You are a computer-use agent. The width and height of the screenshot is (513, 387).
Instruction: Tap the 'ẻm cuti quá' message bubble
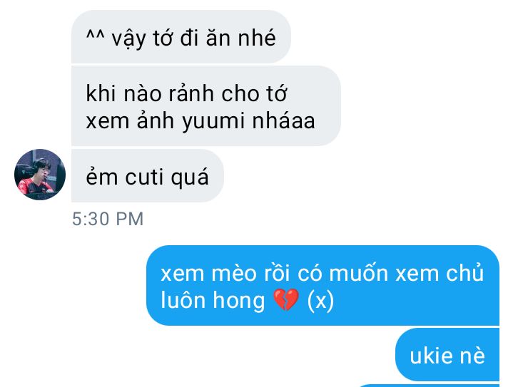click(x=148, y=176)
